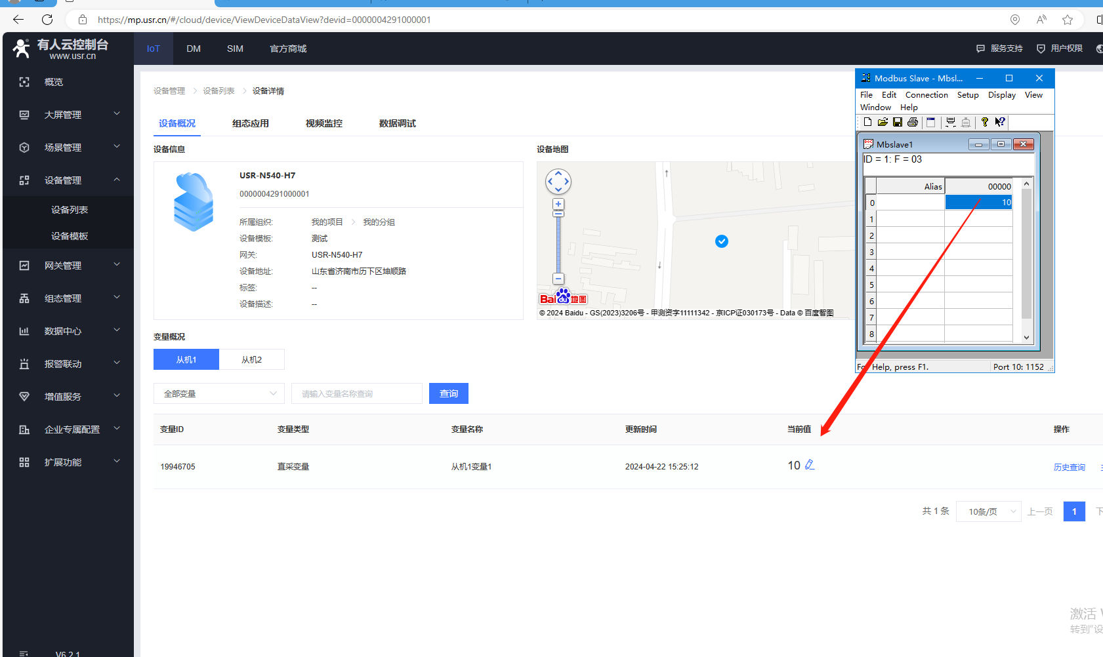Click the Print icon in Modbus toolbar
Screen dimensions: 1103x657
[x=913, y=122]
